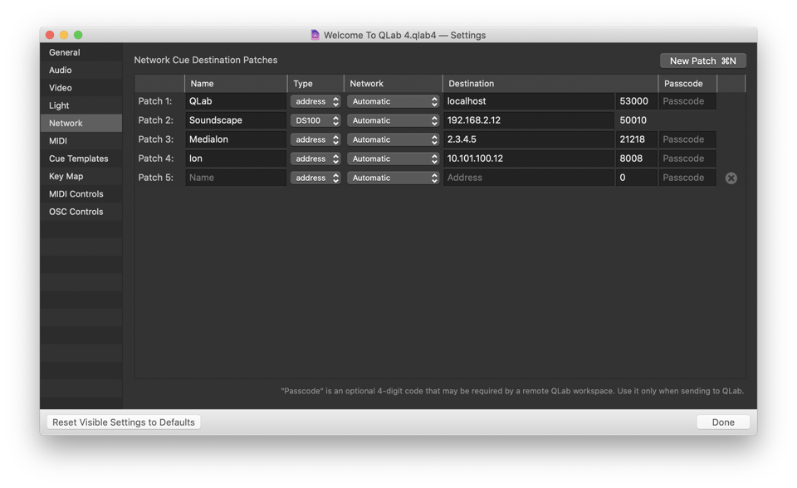The height and width of the screenshot is (488, 797).
Task: Click the Patch 5 Name field
Action: pos(236,178)
